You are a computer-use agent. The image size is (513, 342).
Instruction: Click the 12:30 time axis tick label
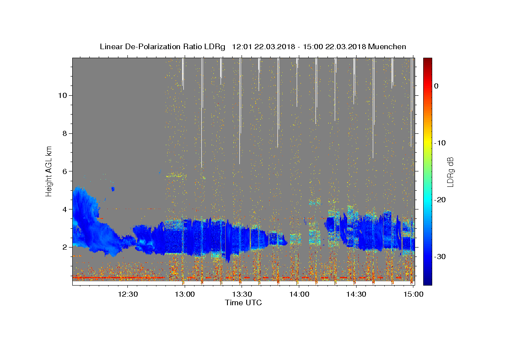[128, 294]
